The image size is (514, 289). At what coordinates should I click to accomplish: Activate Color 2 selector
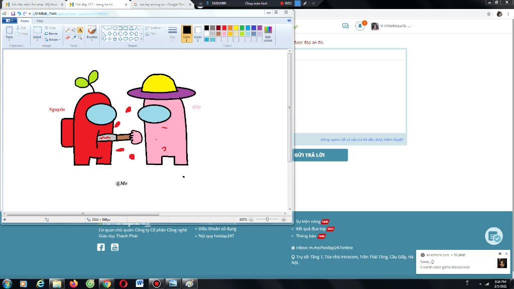pos(198,34)
